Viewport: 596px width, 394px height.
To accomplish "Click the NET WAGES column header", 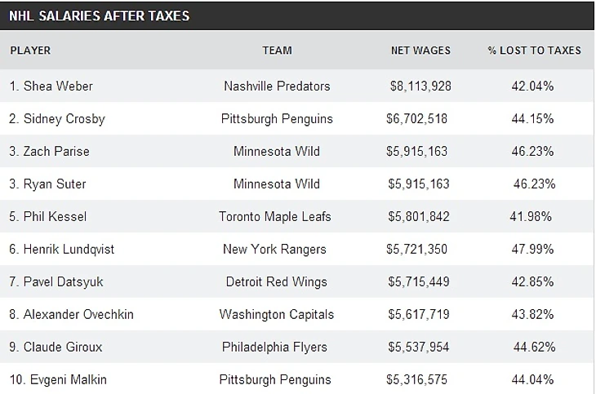I will tap(420, 51).
